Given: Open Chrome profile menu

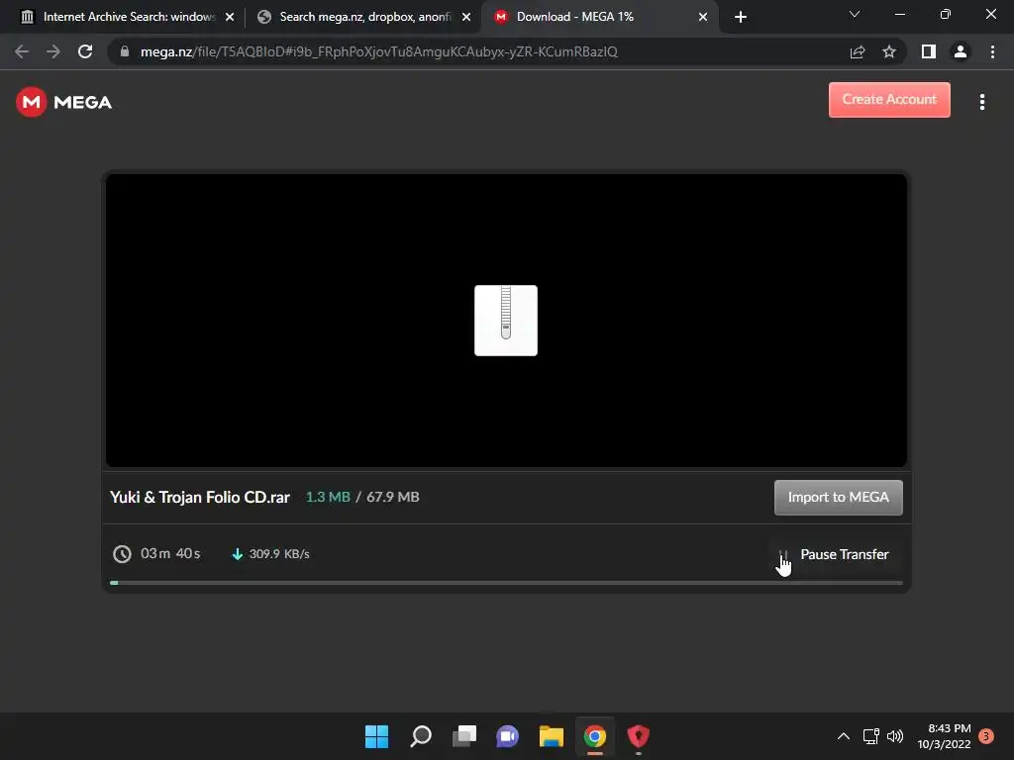Looking at the screenshot, I should [961, 51].
